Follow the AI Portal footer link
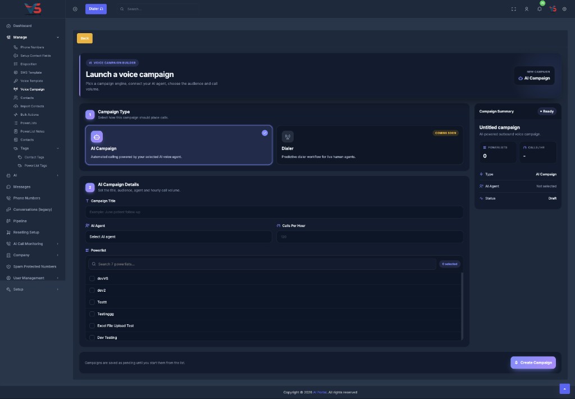The height and width of the screenshot is (399, 575). click(320, 392)
